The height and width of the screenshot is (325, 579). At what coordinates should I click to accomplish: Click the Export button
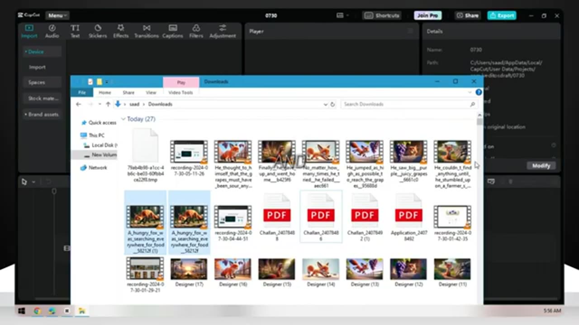[x=502, y=15]
